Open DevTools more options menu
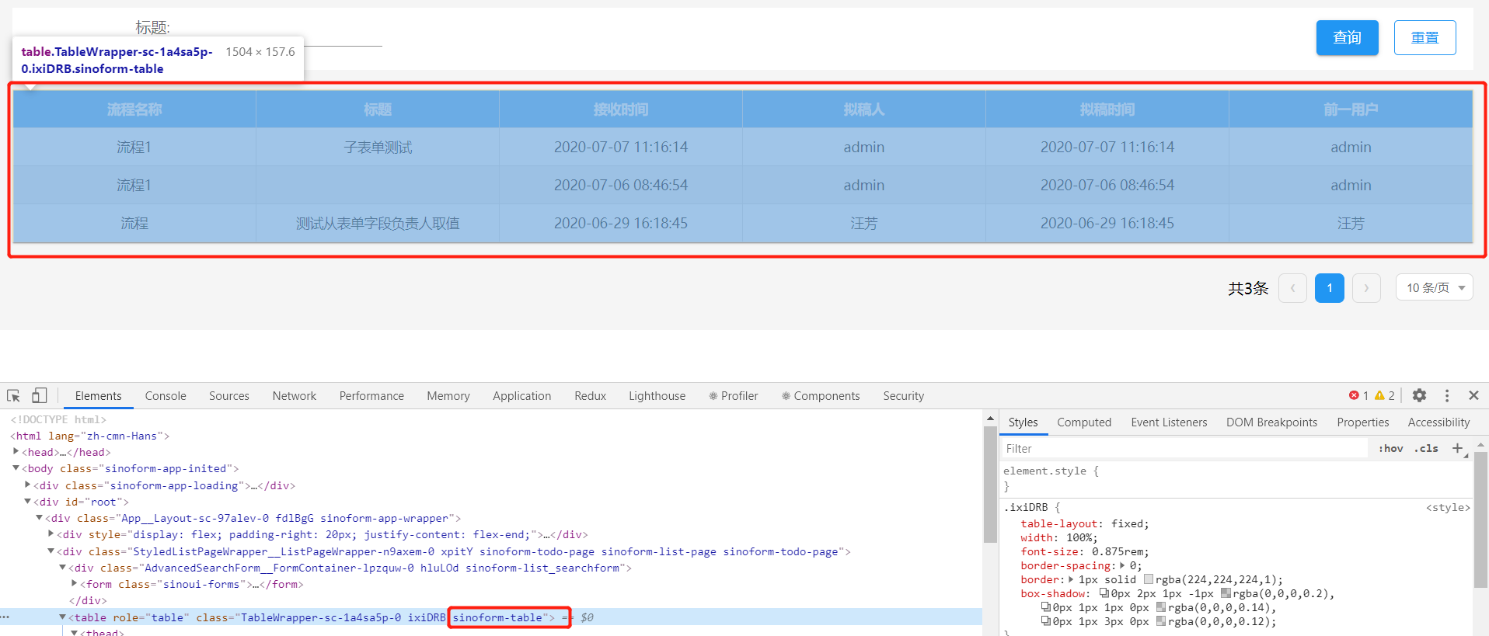The width and height of the screenshot is (1489, 636). pyautogui.click(x=1447, y=395)
